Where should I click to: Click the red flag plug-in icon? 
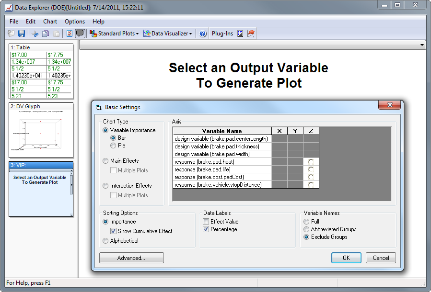(x=251, y=34)
